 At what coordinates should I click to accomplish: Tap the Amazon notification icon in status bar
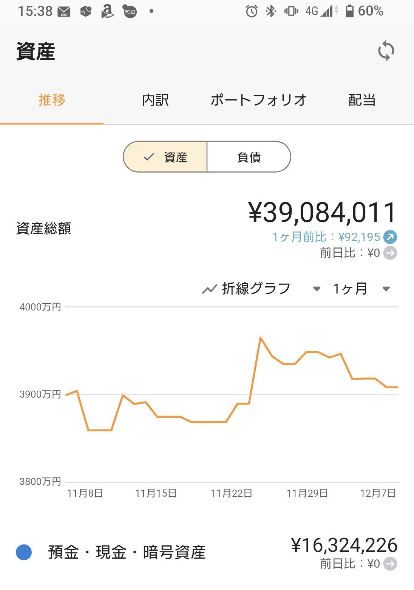(107, 12)
